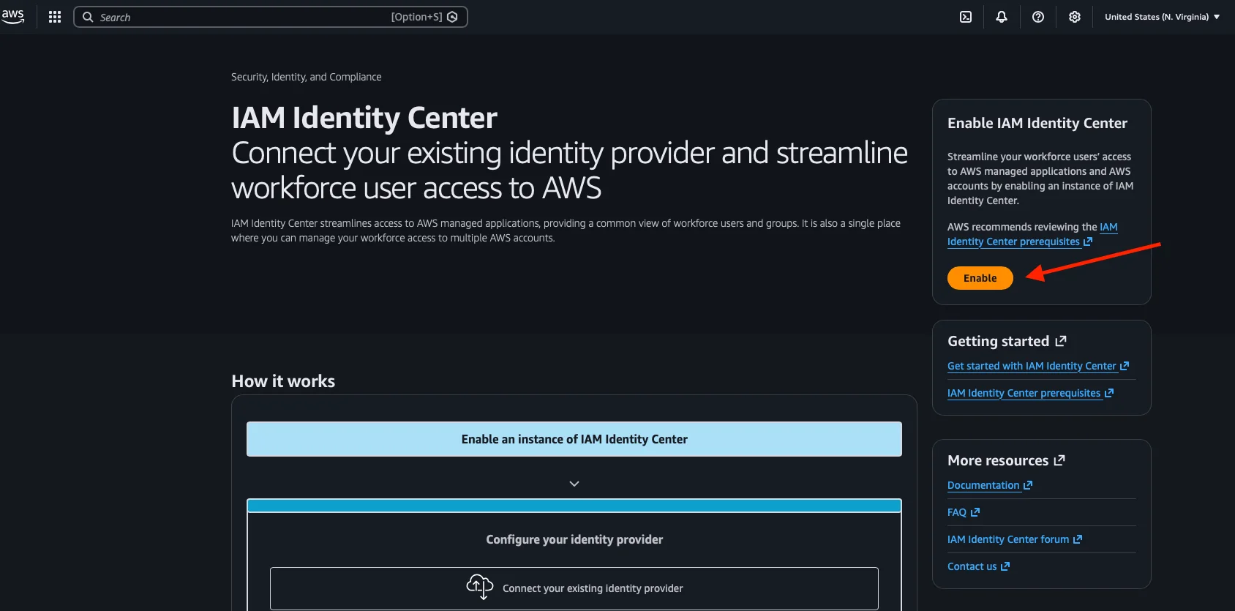Screen dimensions: 1235x611
Task: Click the Configure your identity provider heading
Action: pyautogui.click(x=574, y=539)
